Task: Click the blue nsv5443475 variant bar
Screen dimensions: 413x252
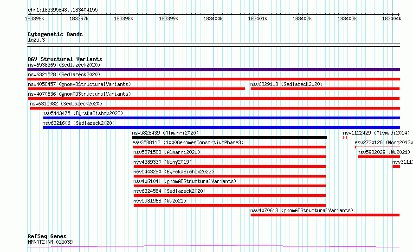Action: [221, 118]
